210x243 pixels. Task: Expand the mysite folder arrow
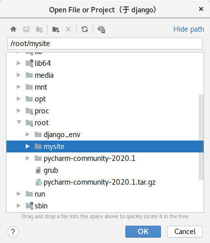(x=28, y=146)
